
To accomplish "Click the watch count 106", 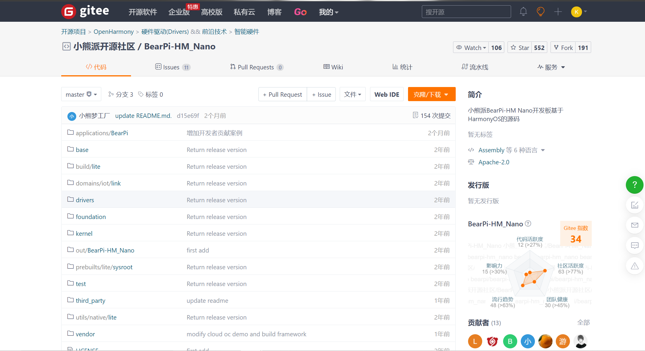I will 496,48.
